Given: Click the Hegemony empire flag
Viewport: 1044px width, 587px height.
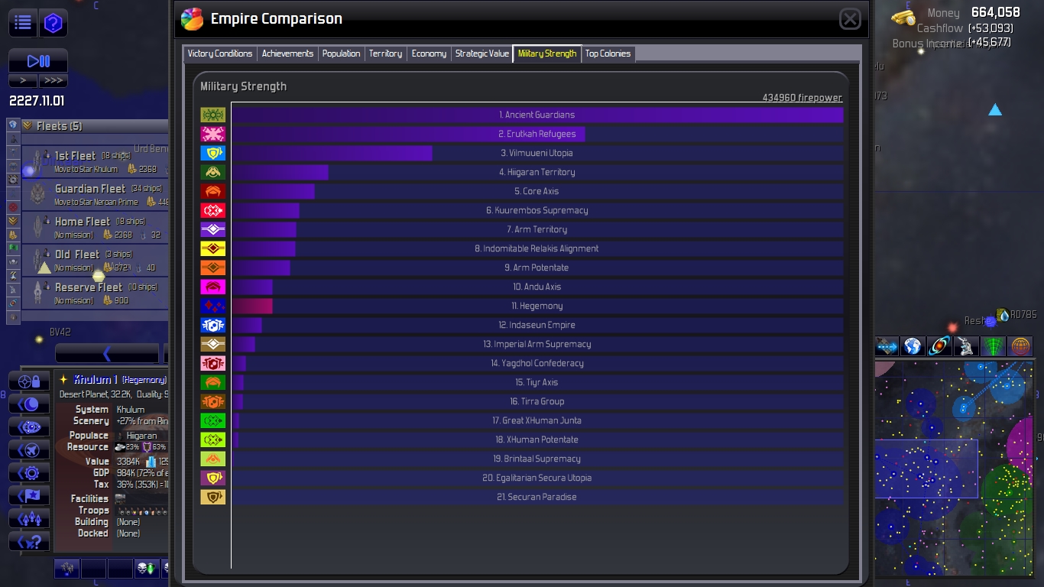Looking at the screenshot, I should [213, 306].
